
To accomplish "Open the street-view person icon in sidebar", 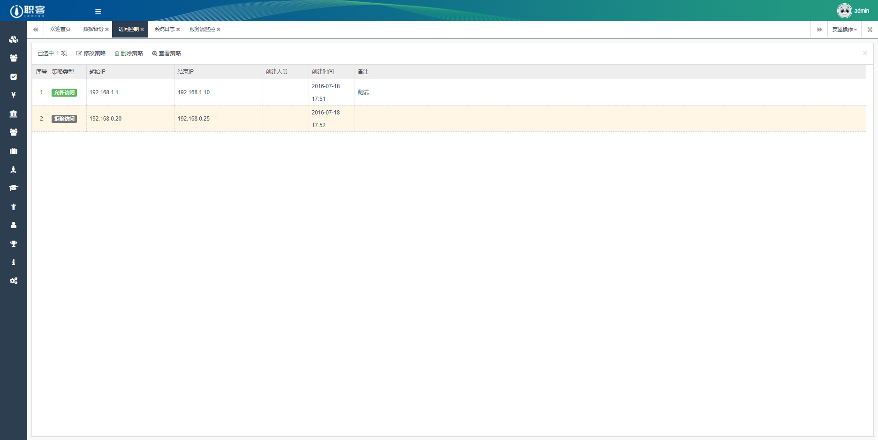I will coord(14,170).
